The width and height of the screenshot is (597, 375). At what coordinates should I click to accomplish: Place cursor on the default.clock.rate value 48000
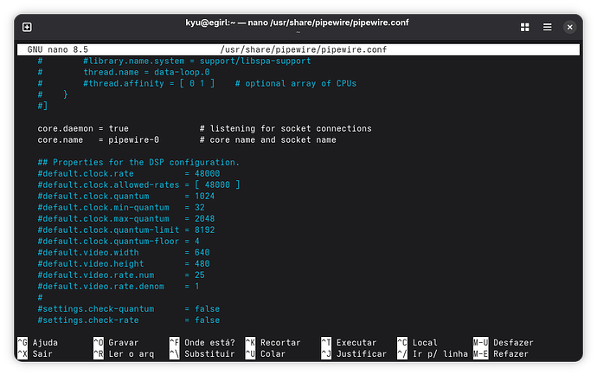click(208, 173)
